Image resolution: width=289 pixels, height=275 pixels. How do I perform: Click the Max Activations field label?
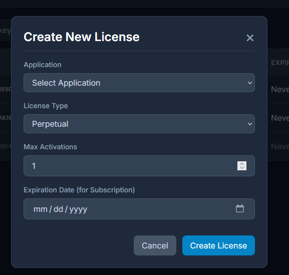[x=50, y=147]
